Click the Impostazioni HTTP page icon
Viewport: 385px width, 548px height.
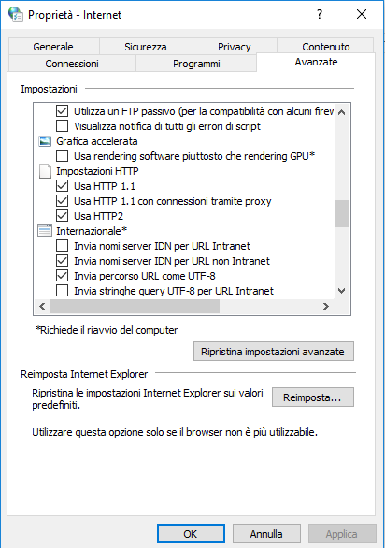[45, 171]
